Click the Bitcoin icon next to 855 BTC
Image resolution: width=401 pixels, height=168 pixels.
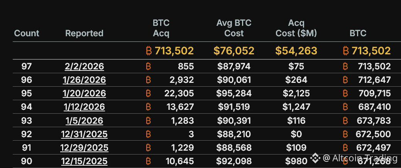tap(149, 66)
